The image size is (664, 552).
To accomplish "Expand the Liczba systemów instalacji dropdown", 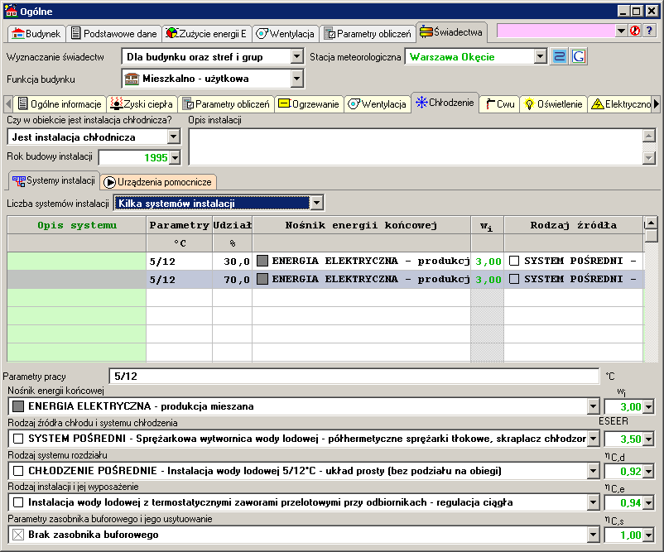I will point(316,204).
